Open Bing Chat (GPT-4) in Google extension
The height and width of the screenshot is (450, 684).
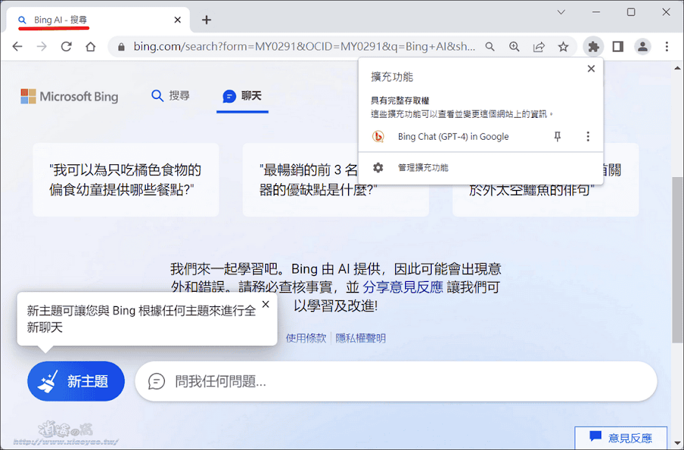(x=453, y=137)
